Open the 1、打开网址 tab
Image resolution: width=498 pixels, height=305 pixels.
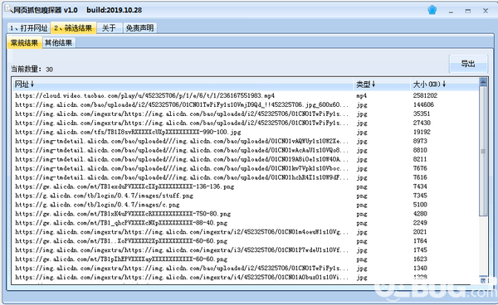[x=28, y=28]
